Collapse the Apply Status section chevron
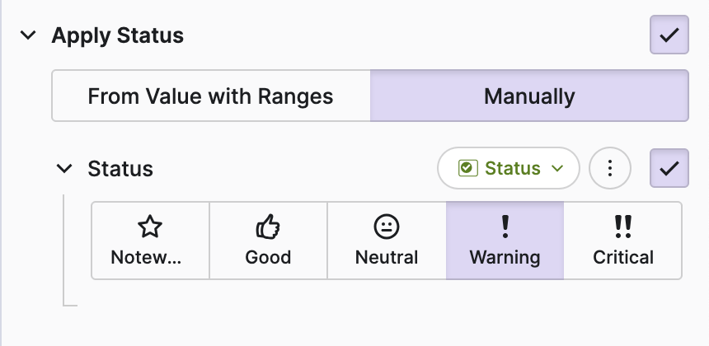Viewport: 709px width, 346px height. 28,35
